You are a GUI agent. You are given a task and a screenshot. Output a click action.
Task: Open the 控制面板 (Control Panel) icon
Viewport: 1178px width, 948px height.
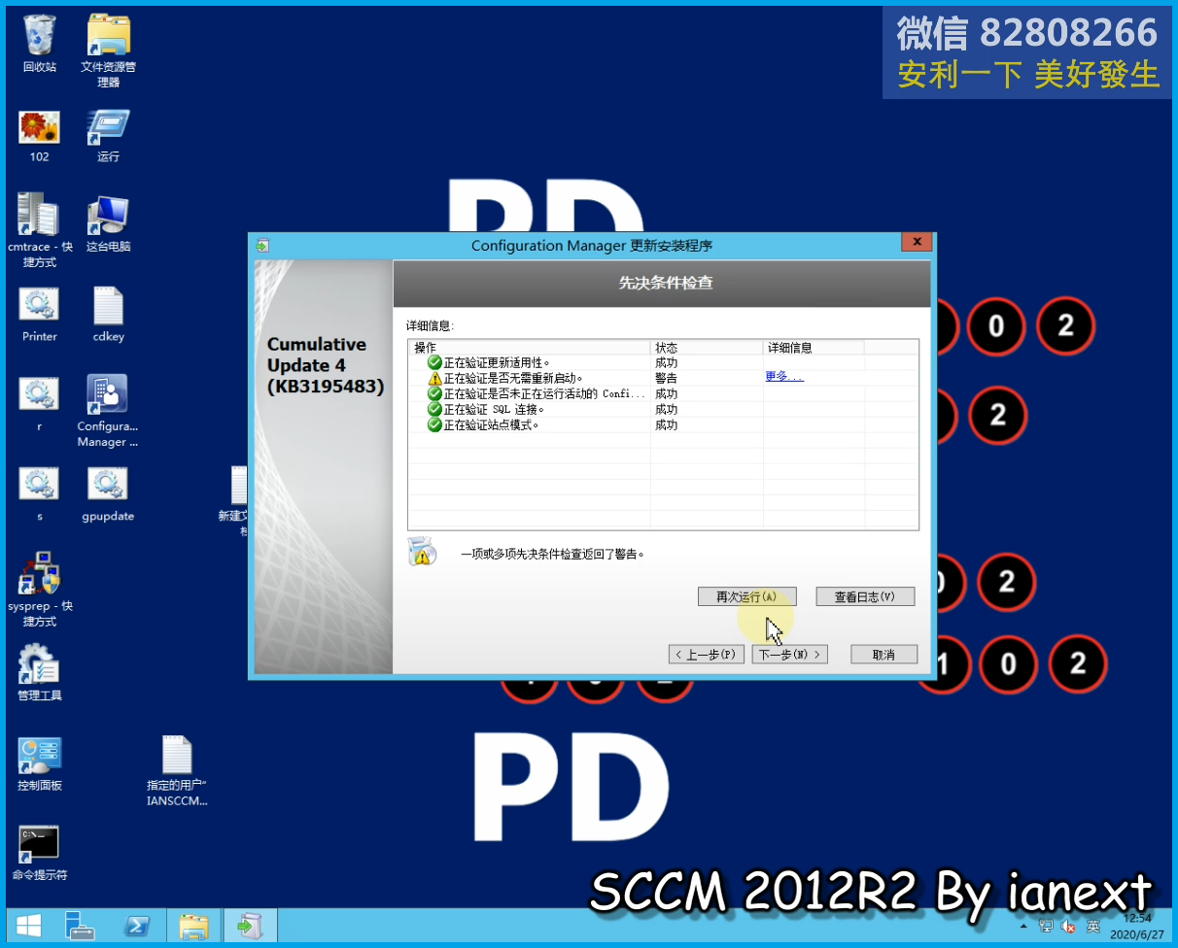point(40,763)
